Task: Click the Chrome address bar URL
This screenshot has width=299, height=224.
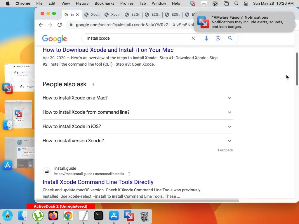Action: point(135,25)
